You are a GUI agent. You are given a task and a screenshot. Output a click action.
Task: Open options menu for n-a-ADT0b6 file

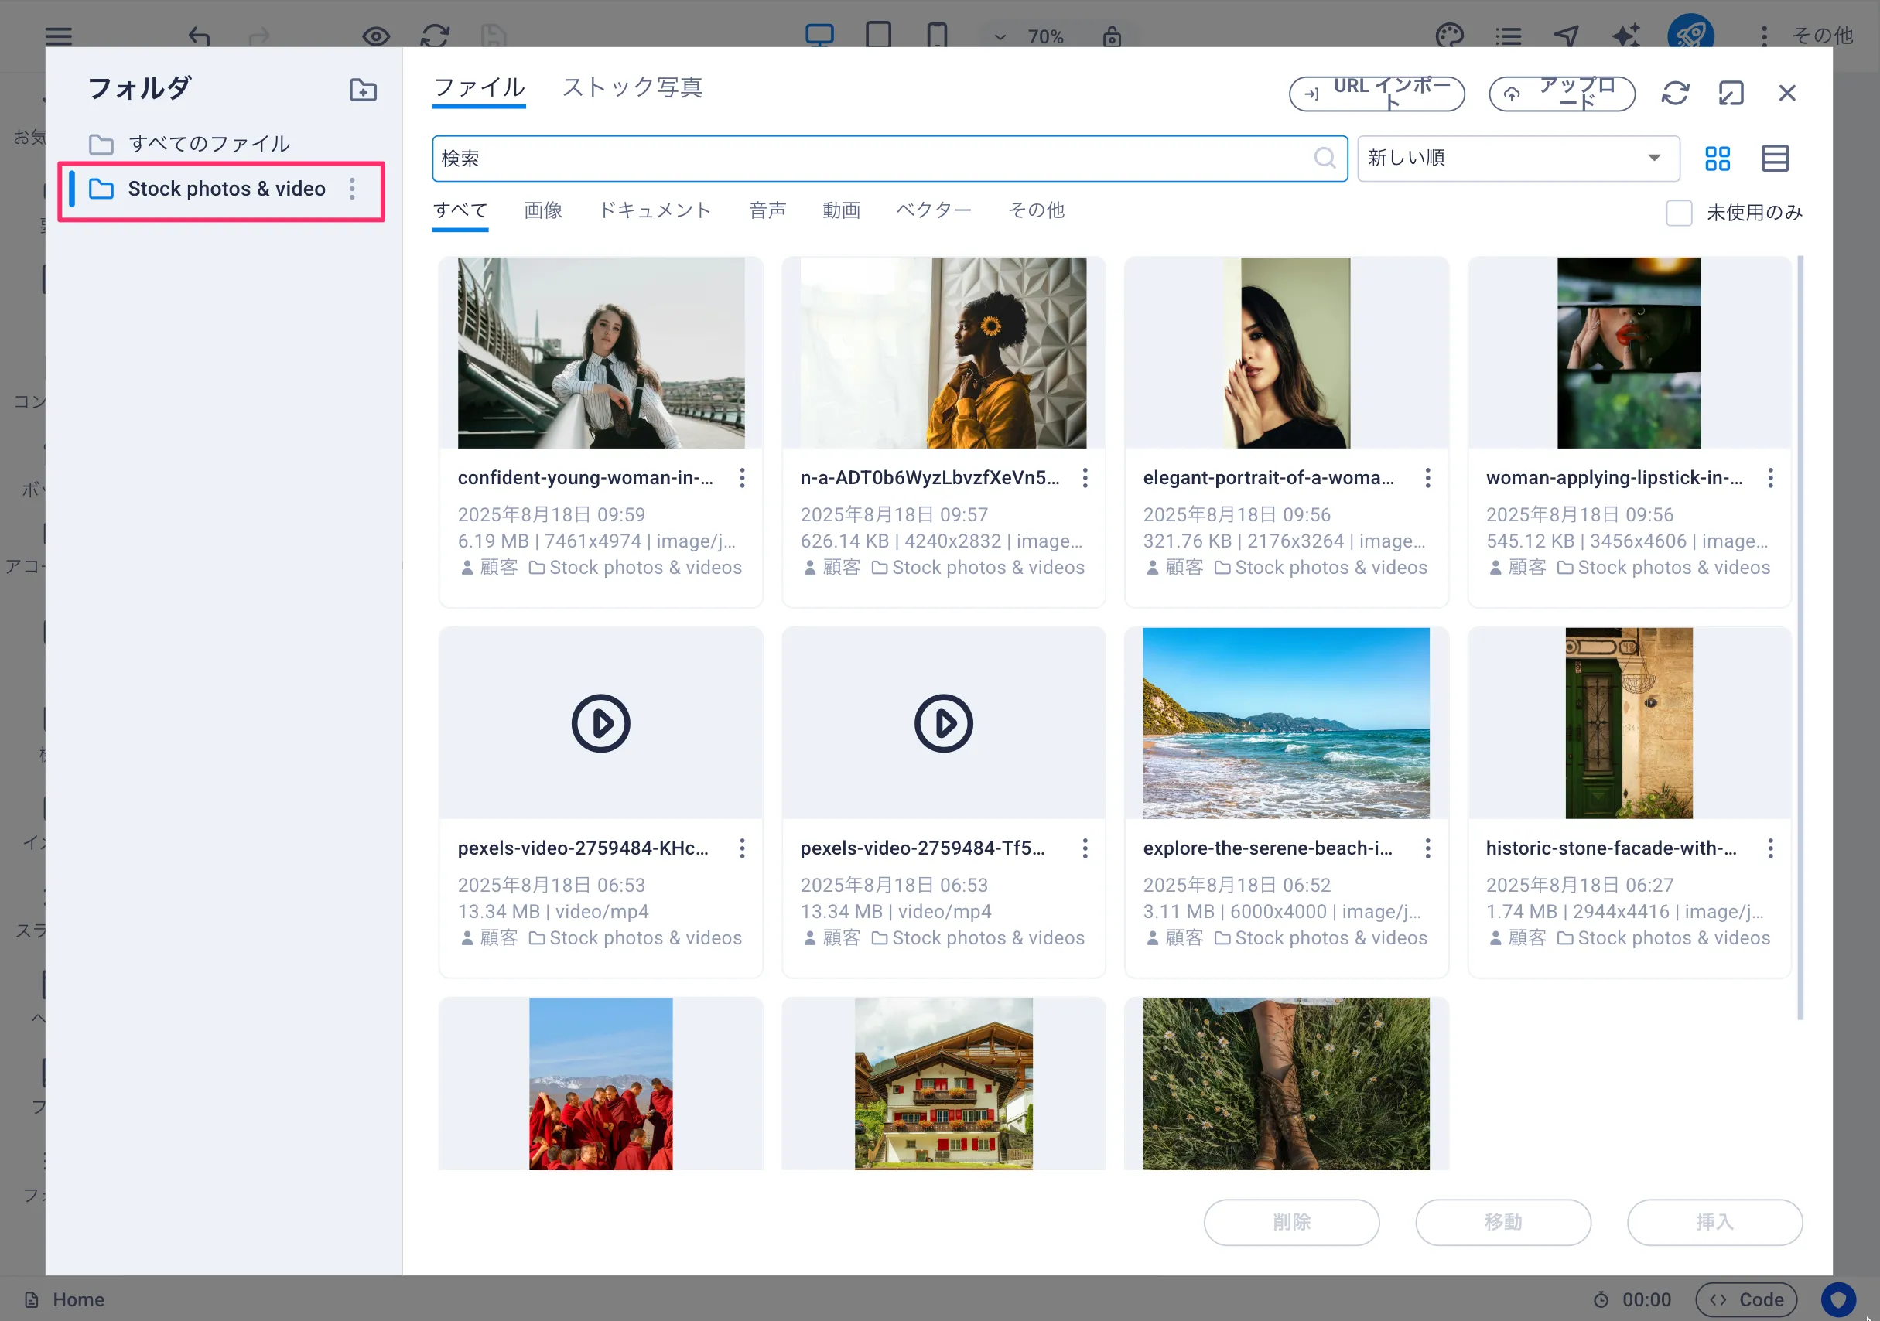1085,478
